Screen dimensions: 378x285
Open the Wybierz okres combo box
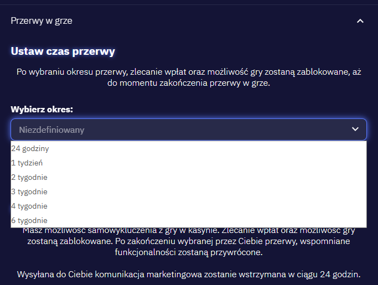point(188,129)
